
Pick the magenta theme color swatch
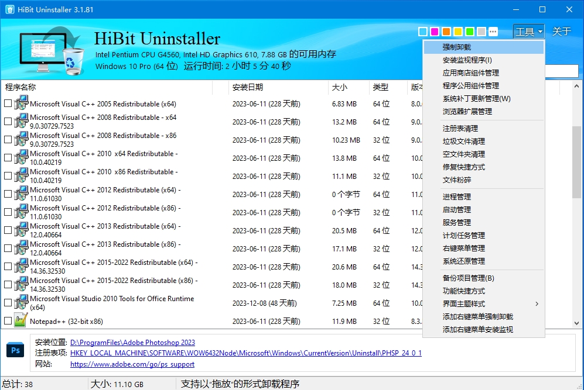[435, 32]
